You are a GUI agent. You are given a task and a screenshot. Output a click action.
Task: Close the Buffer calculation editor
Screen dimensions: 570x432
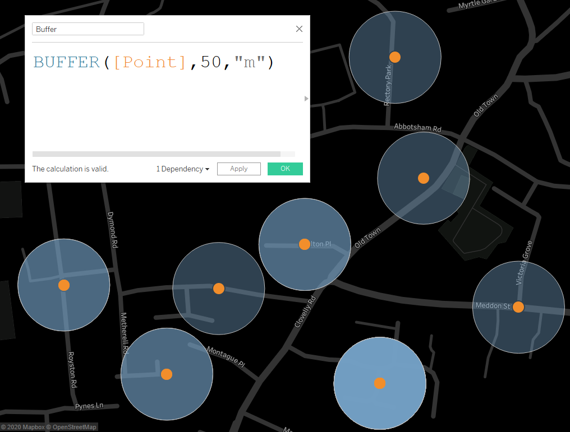coord(299,29)
